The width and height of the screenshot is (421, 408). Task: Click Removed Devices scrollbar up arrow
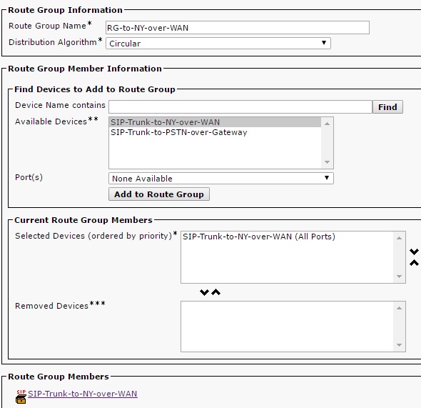[400, 308]
